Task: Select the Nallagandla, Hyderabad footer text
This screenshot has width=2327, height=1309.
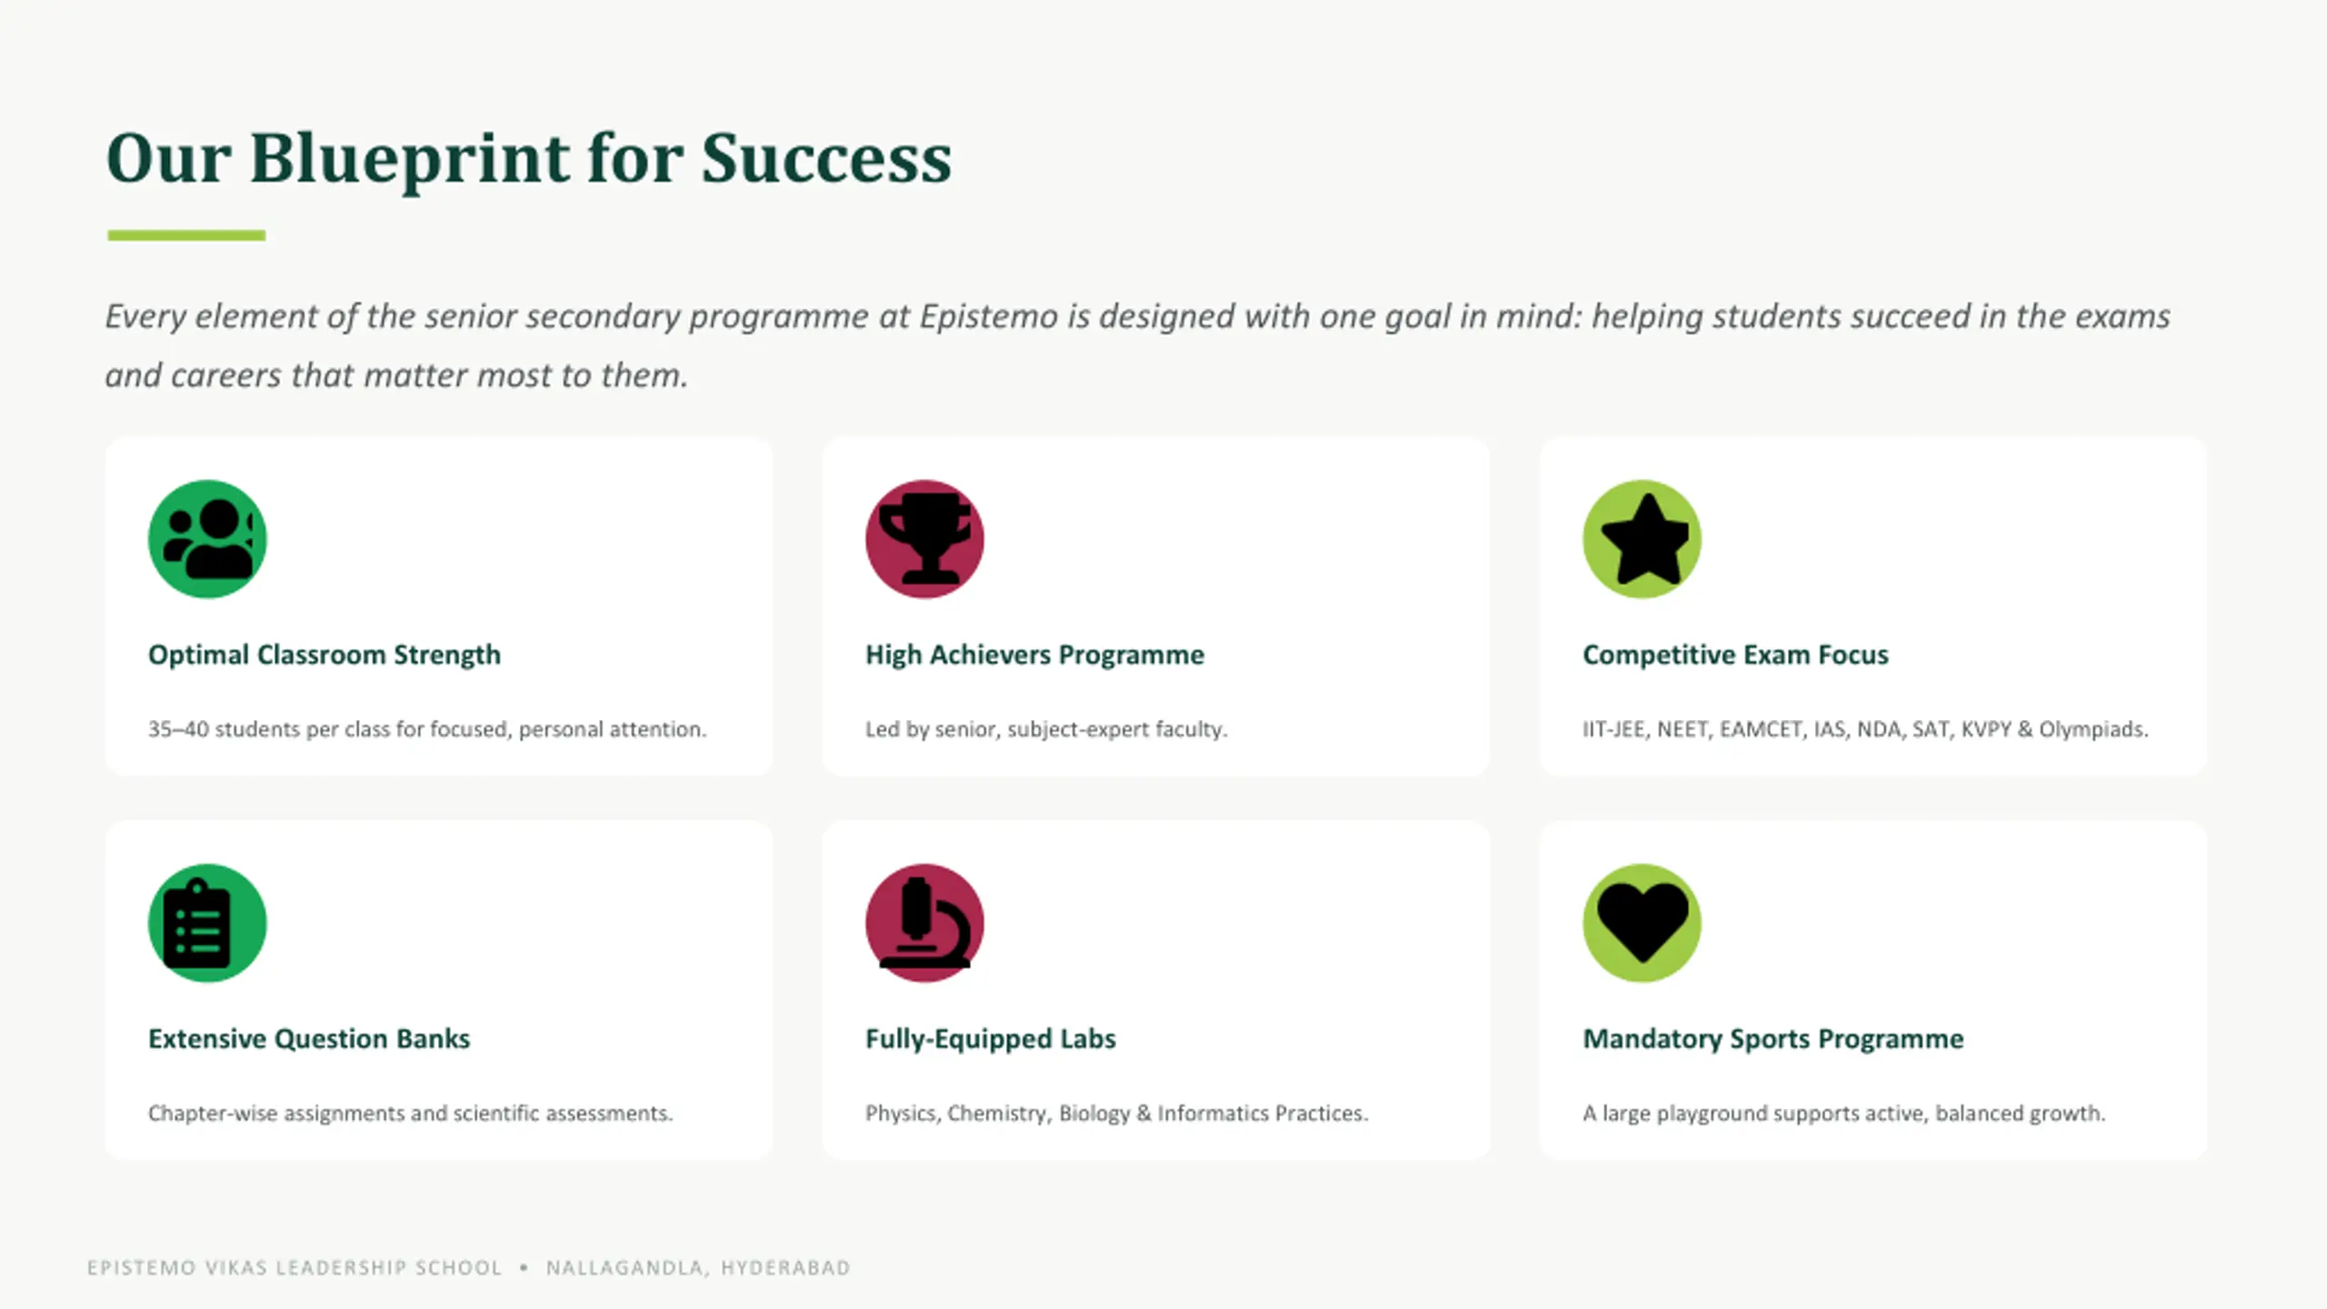Action: [698, 1268]
